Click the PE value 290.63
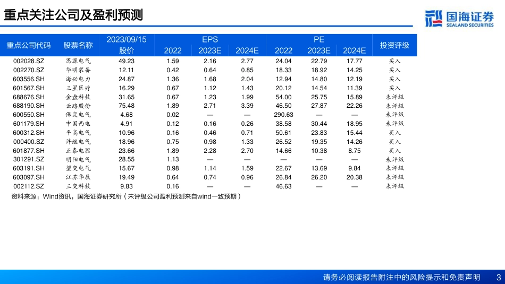Screen dimensions: 505x284 [283, 115]
